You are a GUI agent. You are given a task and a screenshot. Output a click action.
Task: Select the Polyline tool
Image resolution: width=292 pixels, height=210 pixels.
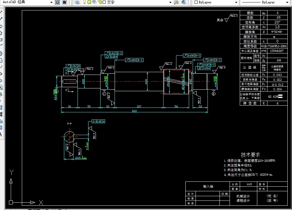coord(1,26)
